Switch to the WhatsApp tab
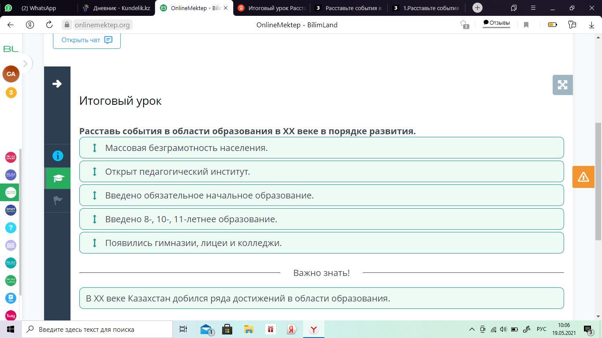This screenshot has height=338, width=602. (38, 8)
